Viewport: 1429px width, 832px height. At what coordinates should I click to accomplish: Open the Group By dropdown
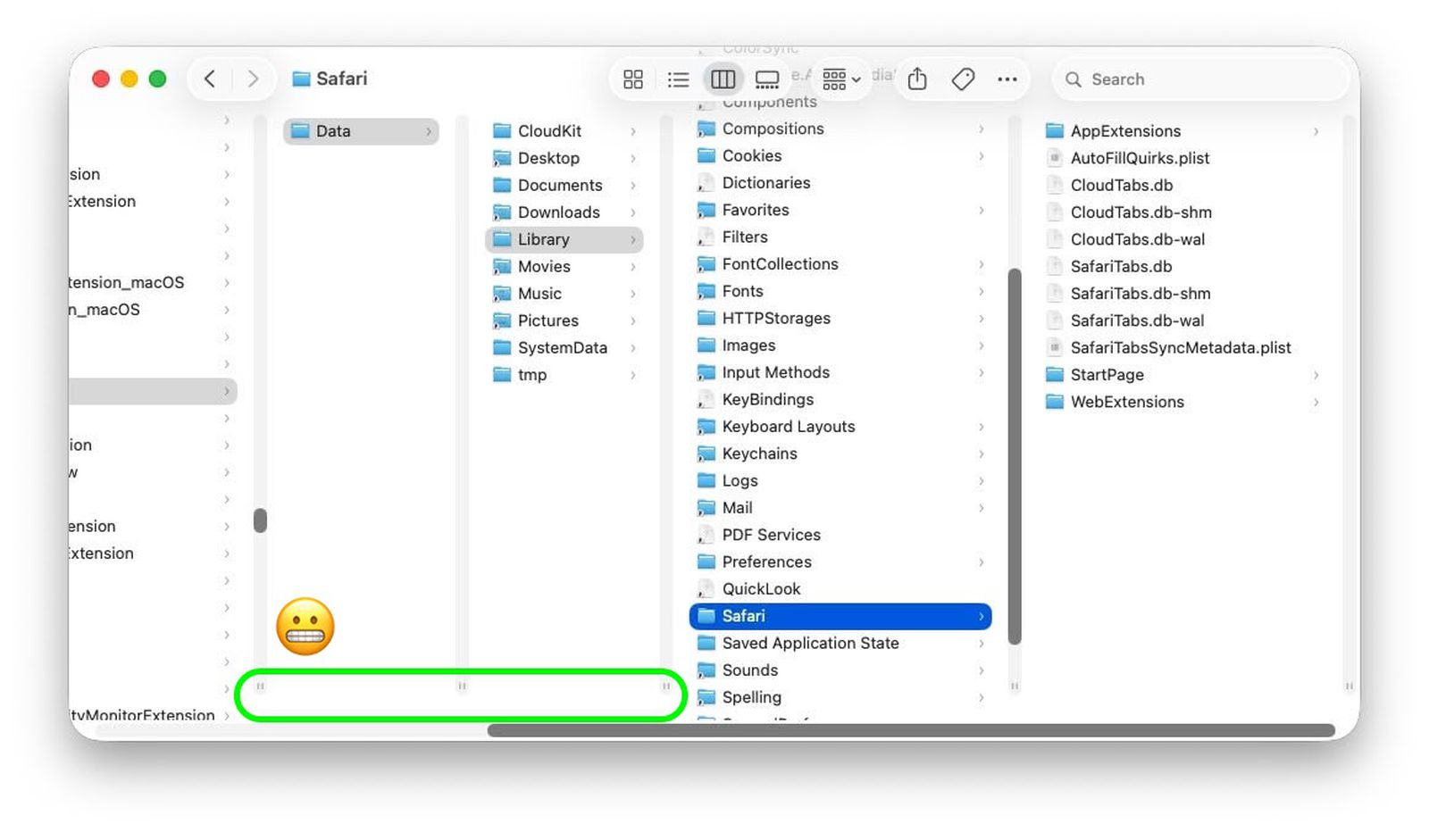pyautogui.click(x=840, y=79)
